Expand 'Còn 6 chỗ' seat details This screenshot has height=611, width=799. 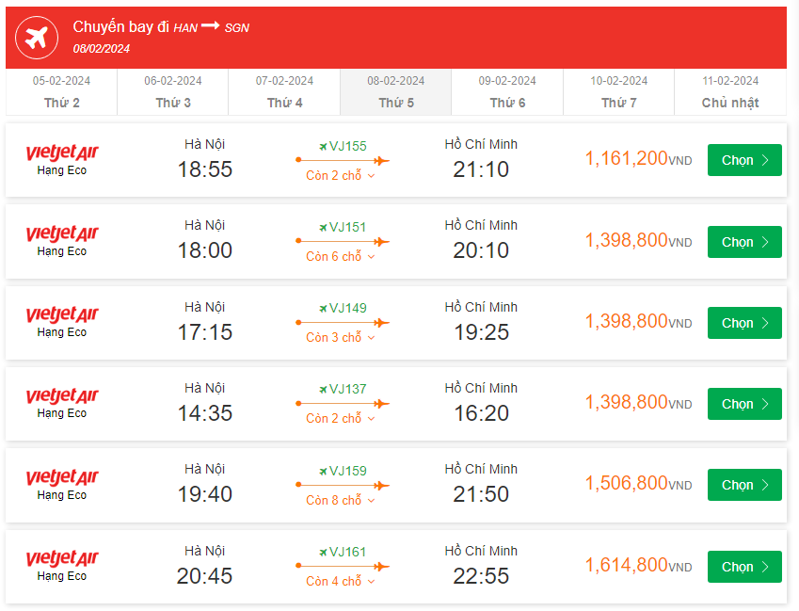pos(341,257)
